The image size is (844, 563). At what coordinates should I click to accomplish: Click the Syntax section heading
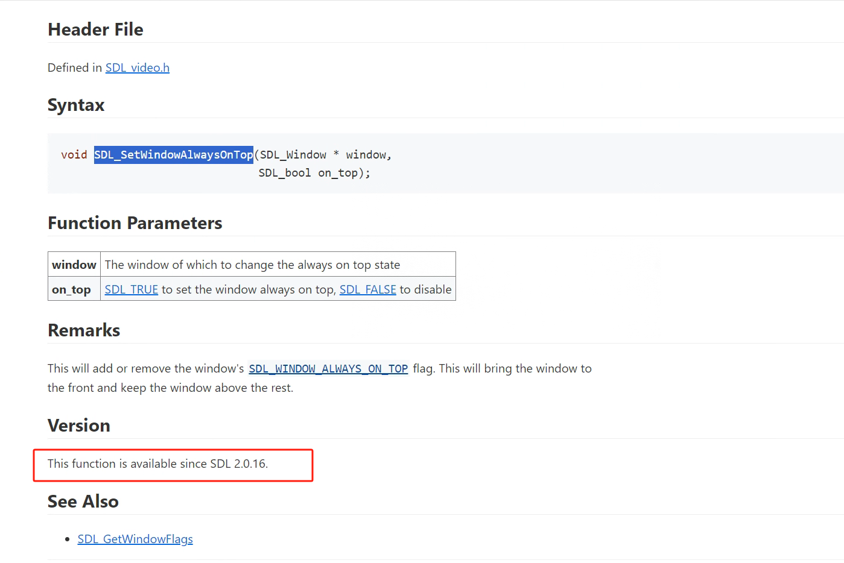tap(76, 105)
